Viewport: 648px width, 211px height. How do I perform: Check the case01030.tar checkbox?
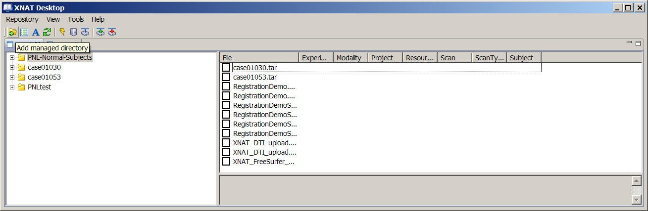pyautogui.click(x=226, y=68)
